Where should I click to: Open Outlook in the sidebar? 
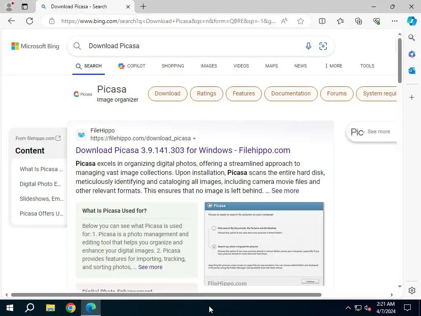click(412, 71)
